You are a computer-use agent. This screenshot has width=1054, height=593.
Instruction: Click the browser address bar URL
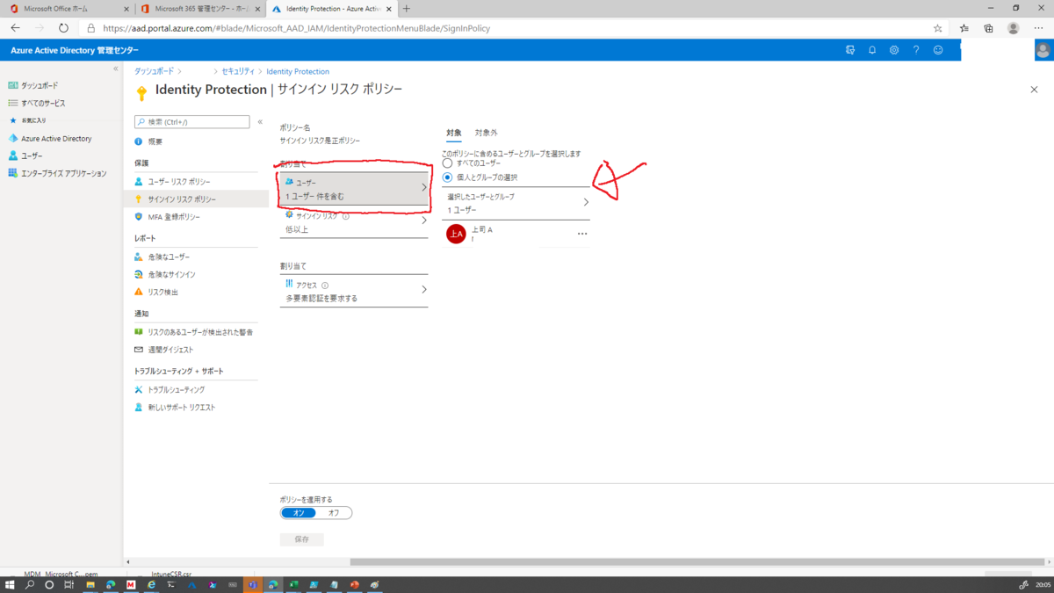pos(296,28)
